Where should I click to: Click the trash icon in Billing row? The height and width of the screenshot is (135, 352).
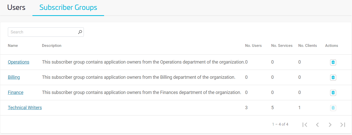[x=333, y=78]
